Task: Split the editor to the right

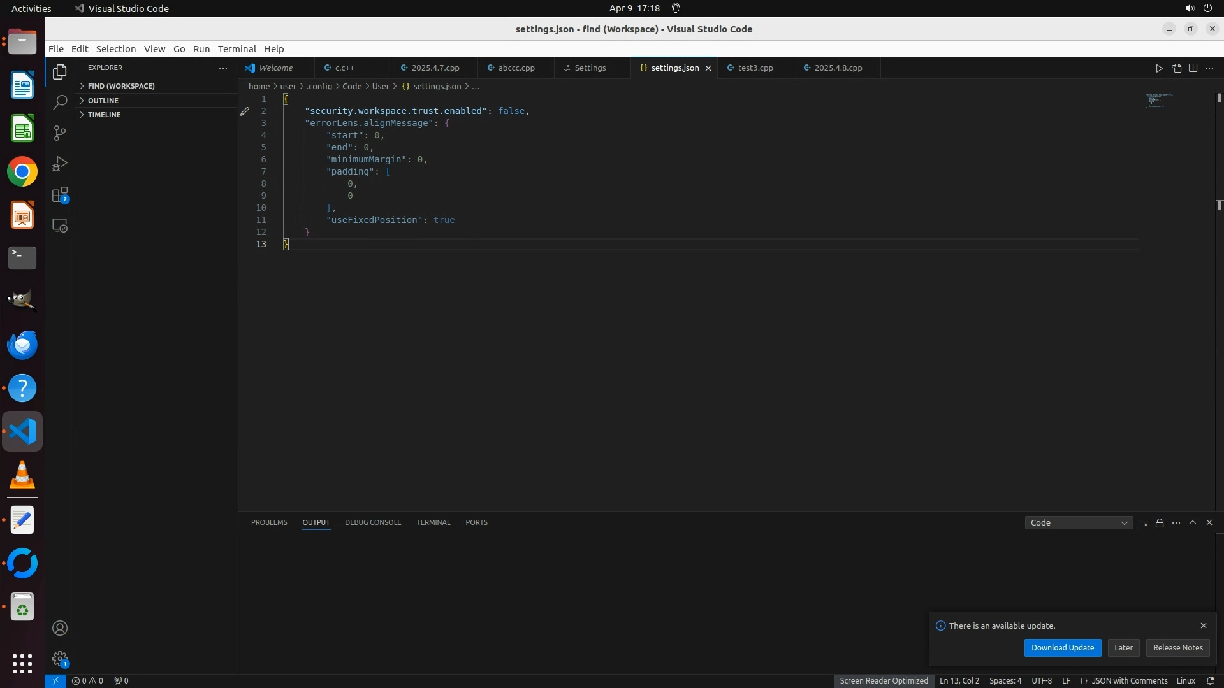Action: [x=1193, y=68]
